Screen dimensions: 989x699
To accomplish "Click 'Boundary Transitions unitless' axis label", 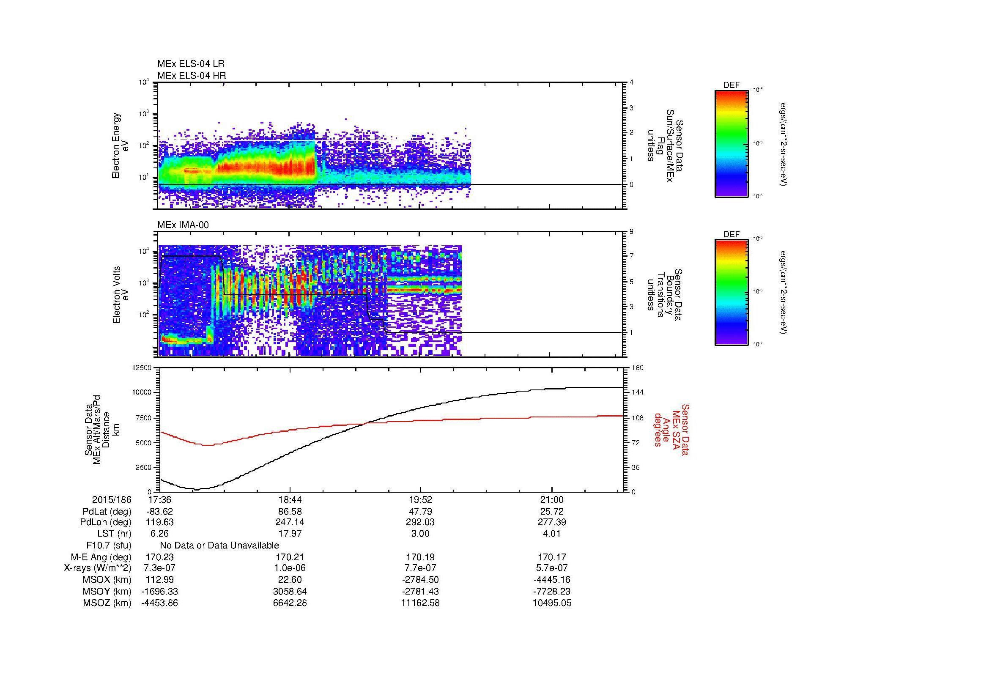I will coord(665,295).
